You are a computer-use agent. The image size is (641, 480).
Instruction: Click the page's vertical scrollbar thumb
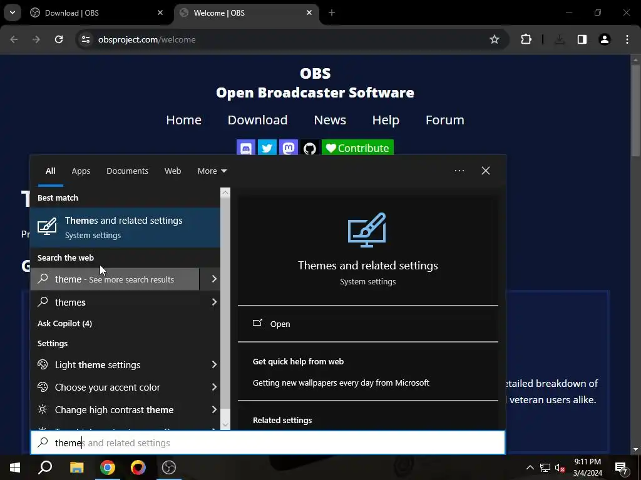click(x=635, y=110)
